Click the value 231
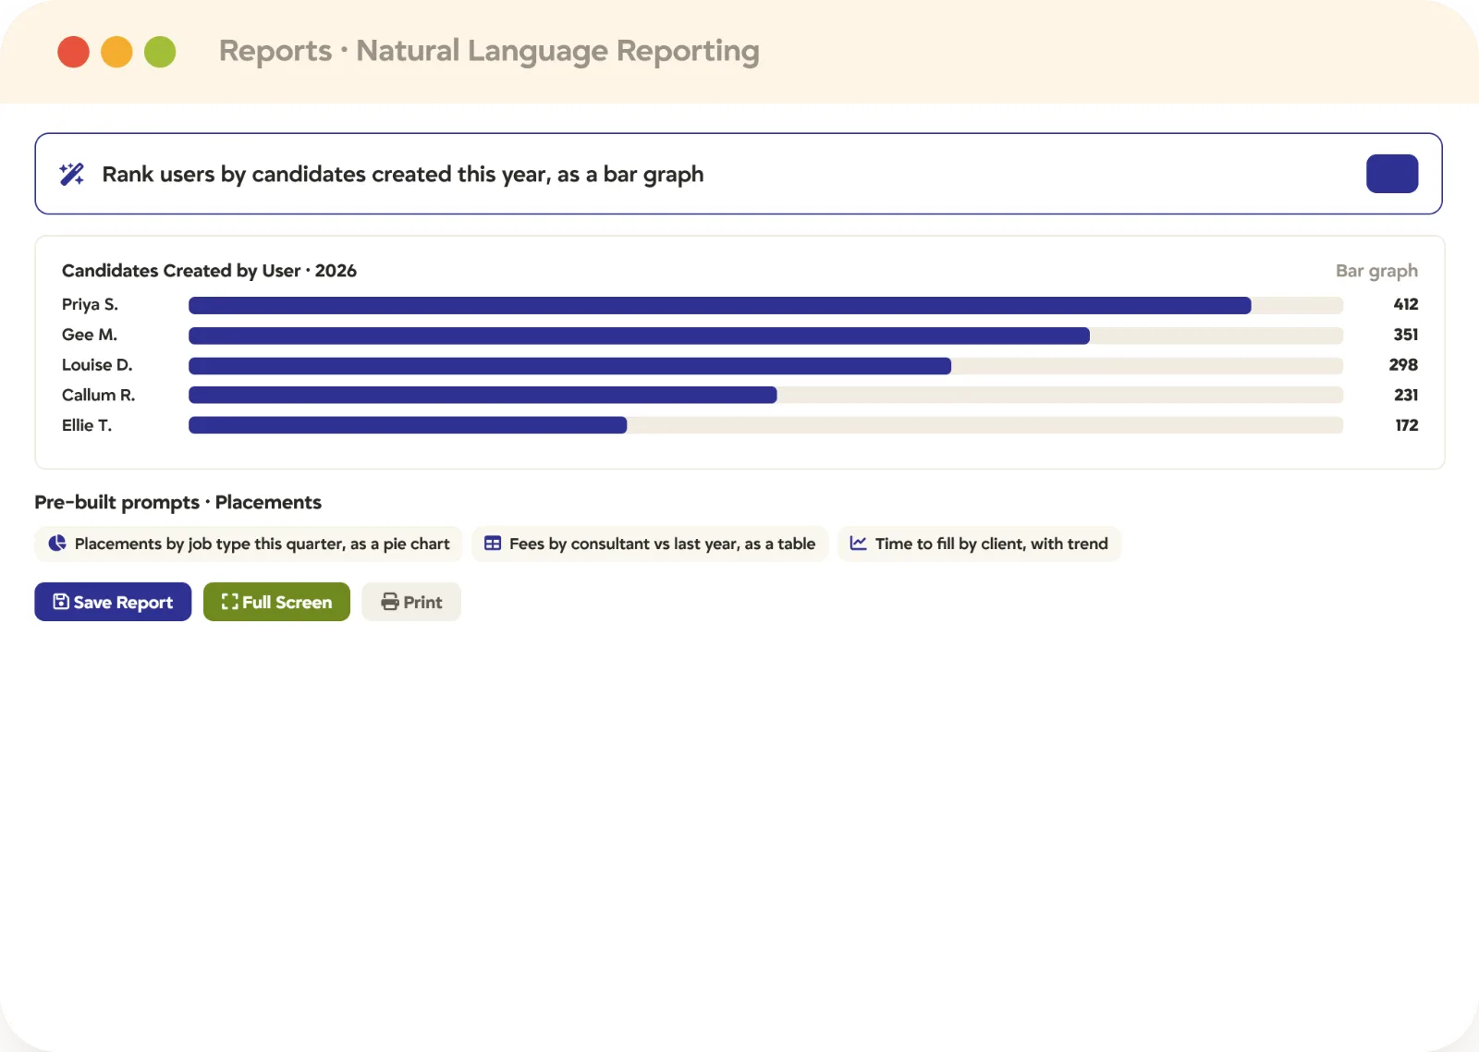This screenshot has height=1052, width=1479. click(x=1406, y=395)
